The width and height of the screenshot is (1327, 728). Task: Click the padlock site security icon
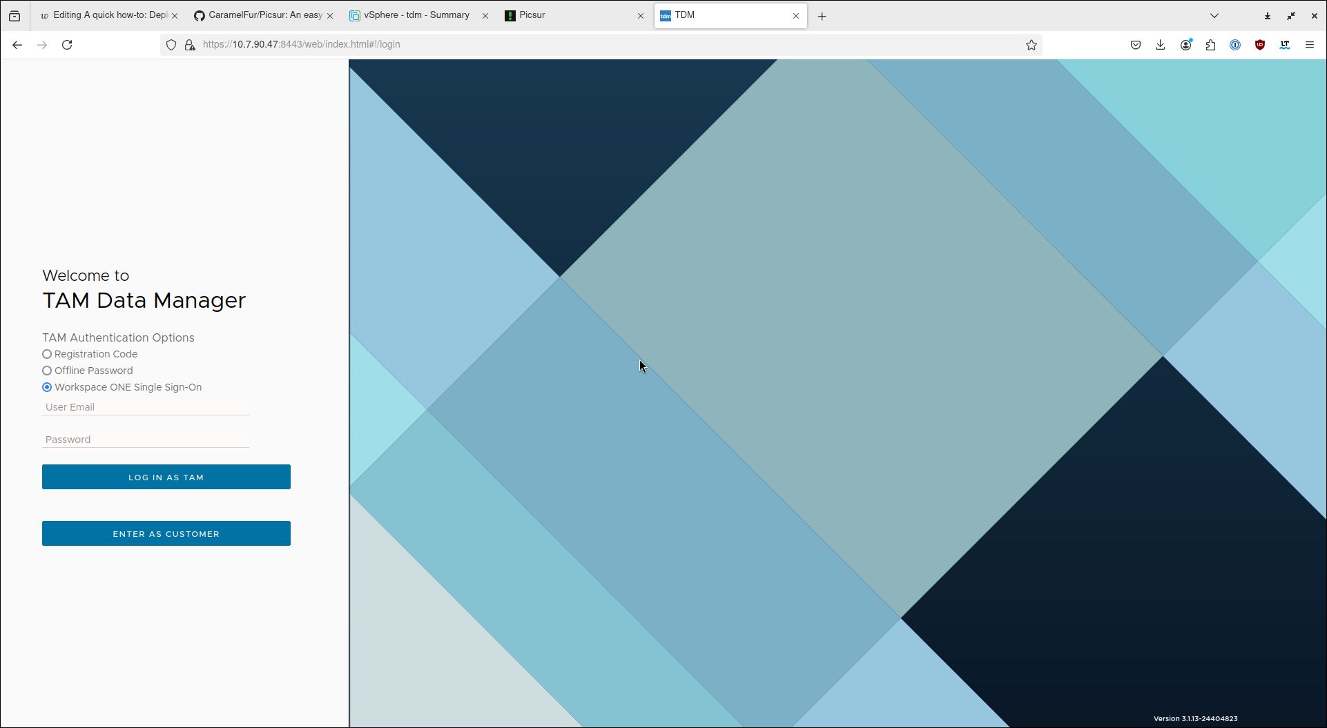click(x=189, y=45)
